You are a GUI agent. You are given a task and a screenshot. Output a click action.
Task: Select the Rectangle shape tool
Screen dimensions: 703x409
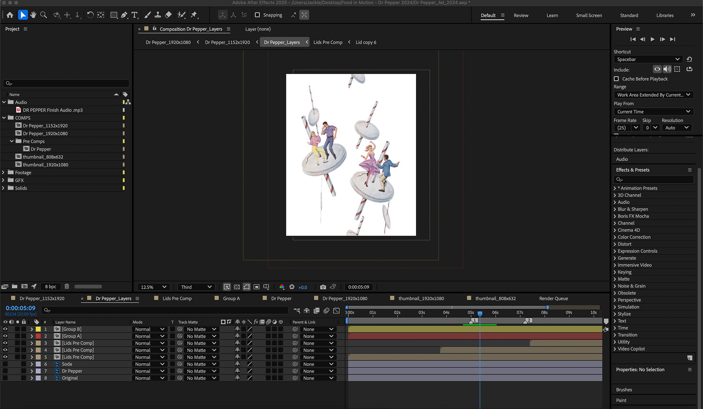pos(114,15)
